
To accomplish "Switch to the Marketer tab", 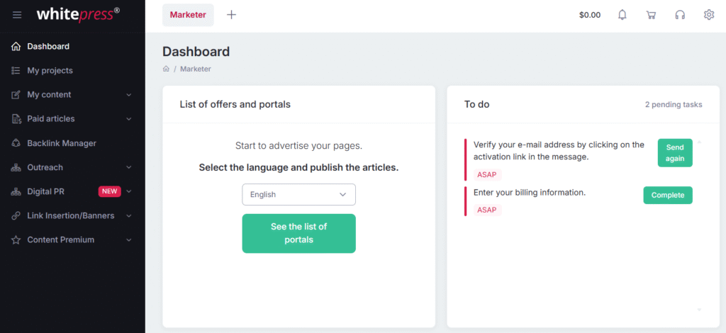I will point(188,15).
